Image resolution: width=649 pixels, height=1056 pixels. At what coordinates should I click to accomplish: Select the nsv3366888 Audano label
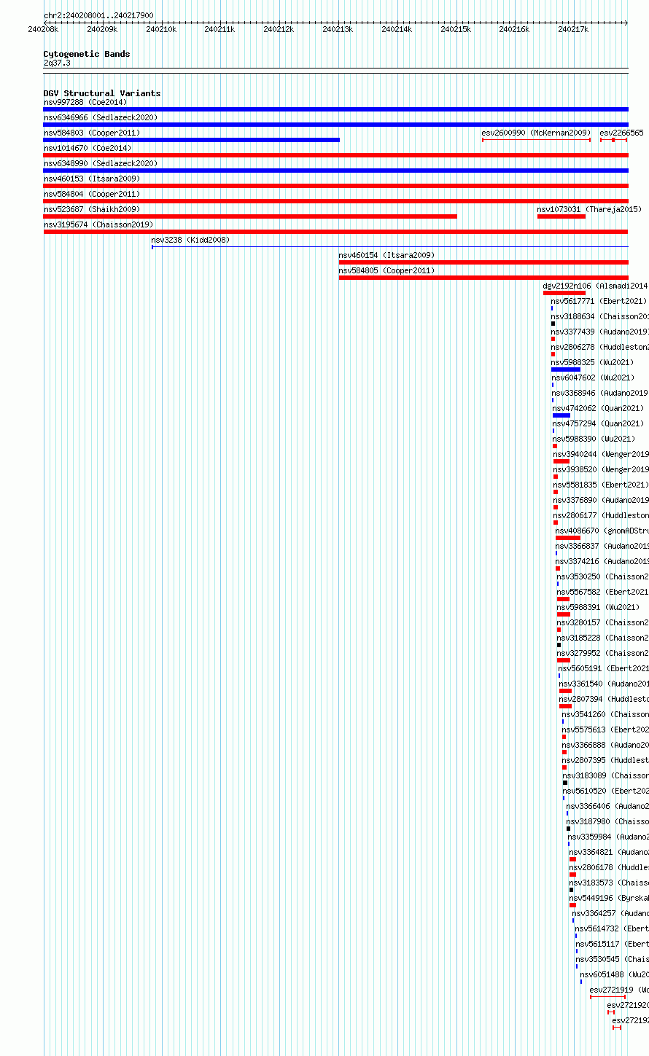tap(606, 745)
